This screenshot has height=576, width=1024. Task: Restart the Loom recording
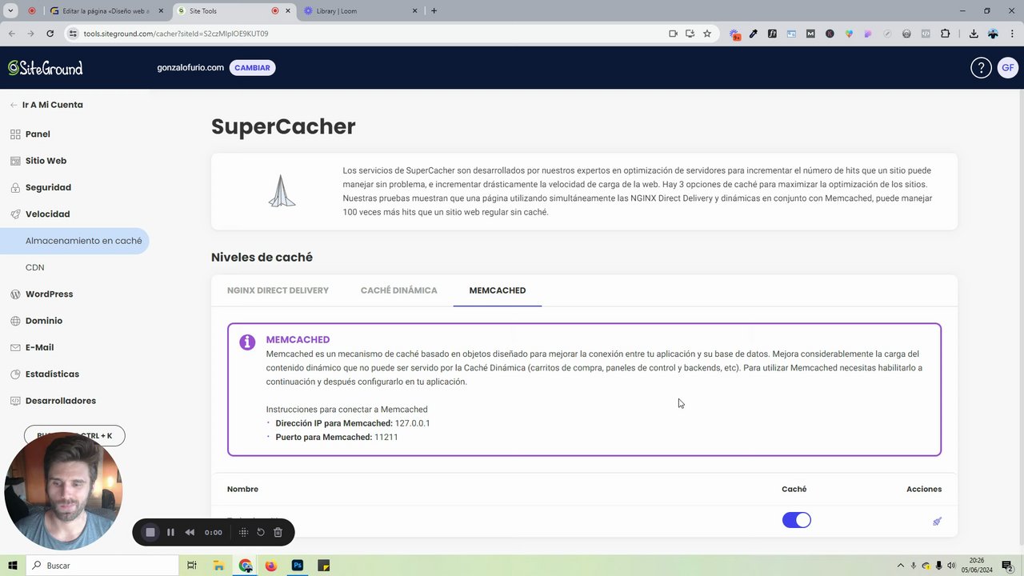click(x=260, y=532)
